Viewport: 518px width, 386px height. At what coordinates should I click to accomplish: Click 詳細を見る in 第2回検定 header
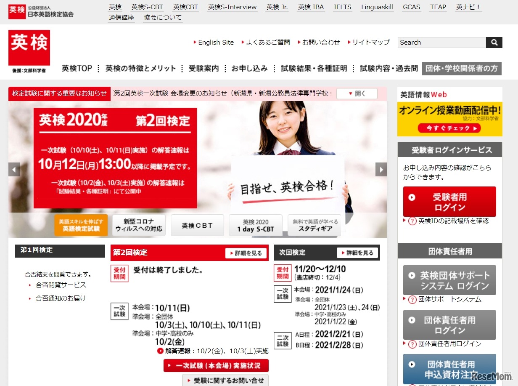tap(246, 253)
